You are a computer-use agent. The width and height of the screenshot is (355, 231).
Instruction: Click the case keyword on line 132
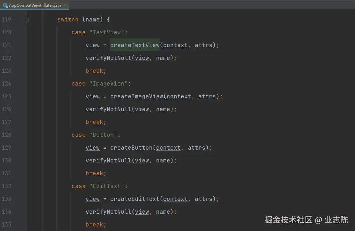point(78,186)
